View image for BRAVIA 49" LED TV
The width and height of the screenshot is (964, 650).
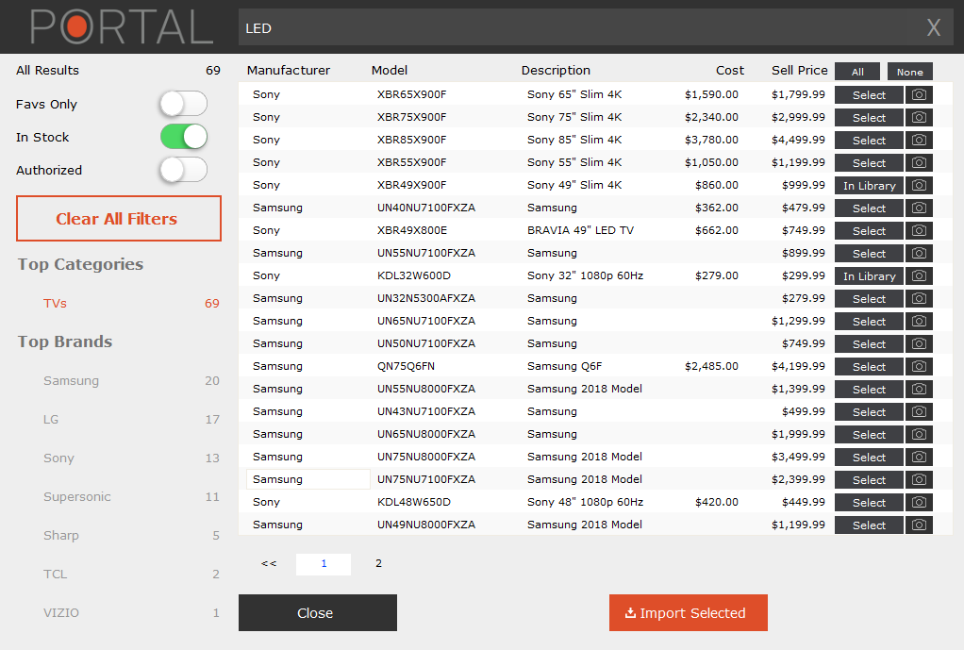(919, 231)
